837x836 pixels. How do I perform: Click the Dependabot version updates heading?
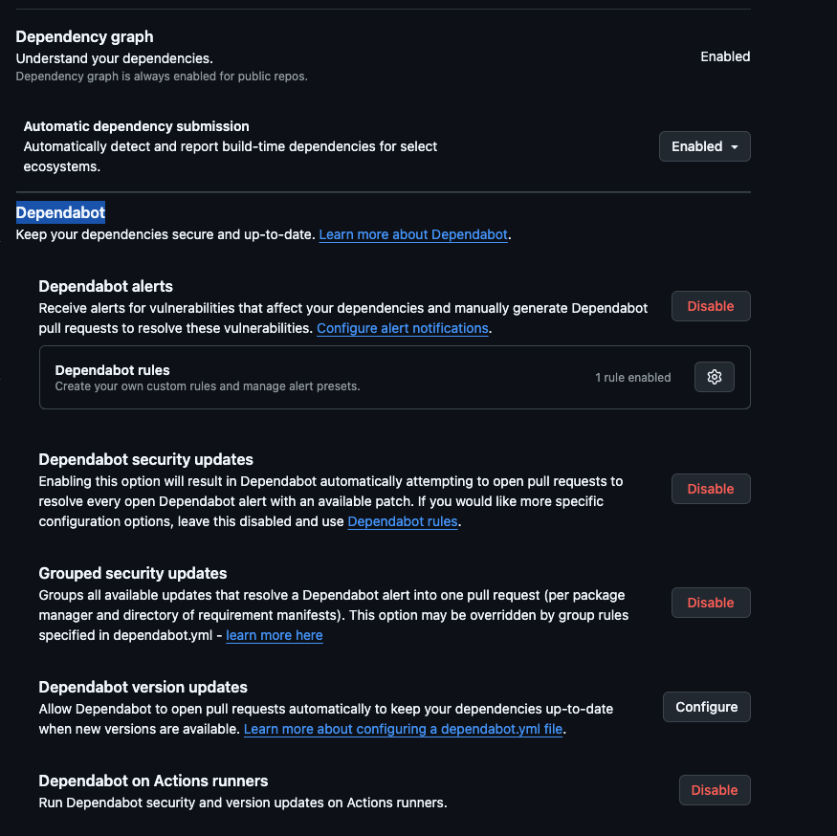point(143,687)
